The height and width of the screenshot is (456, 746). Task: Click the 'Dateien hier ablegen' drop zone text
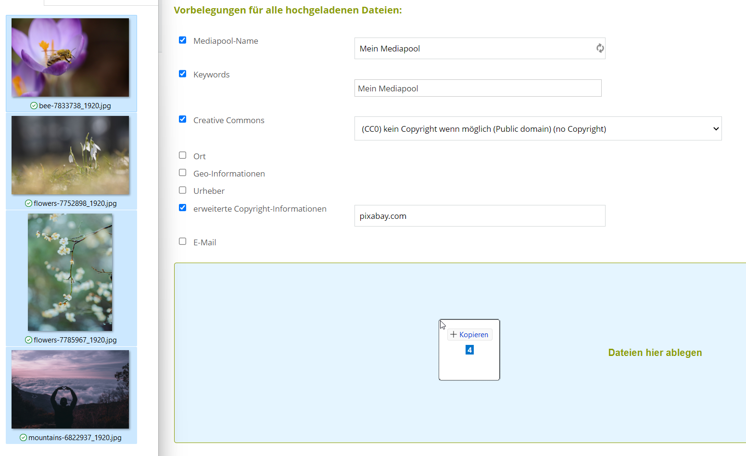[655, 353]
